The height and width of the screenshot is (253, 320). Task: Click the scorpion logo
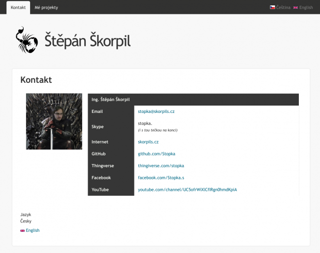[x=27, y=40]
